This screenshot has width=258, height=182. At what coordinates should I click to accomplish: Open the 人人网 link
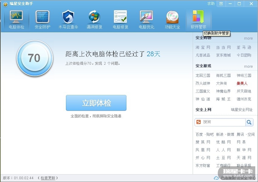coord(223,150)
